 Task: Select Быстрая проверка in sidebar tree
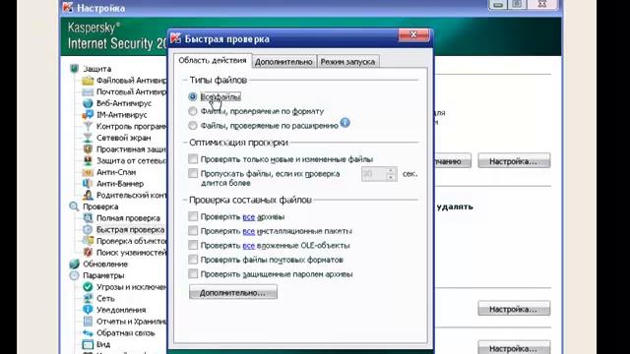pos(131,230)
